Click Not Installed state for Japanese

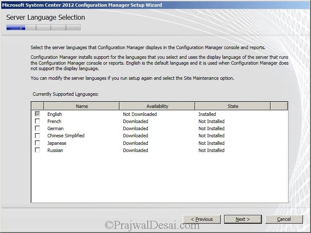point(212,143)
